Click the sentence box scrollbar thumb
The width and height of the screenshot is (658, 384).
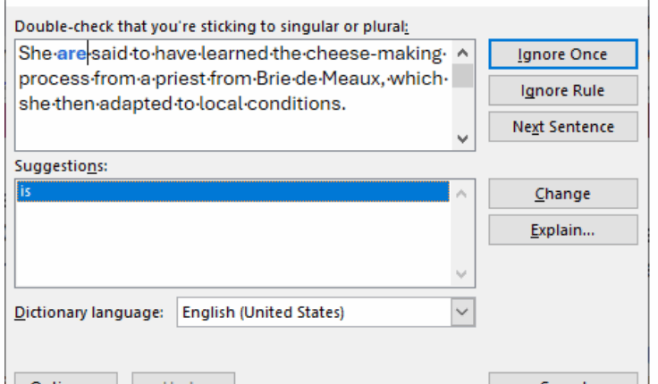click(x=462, y=75)
